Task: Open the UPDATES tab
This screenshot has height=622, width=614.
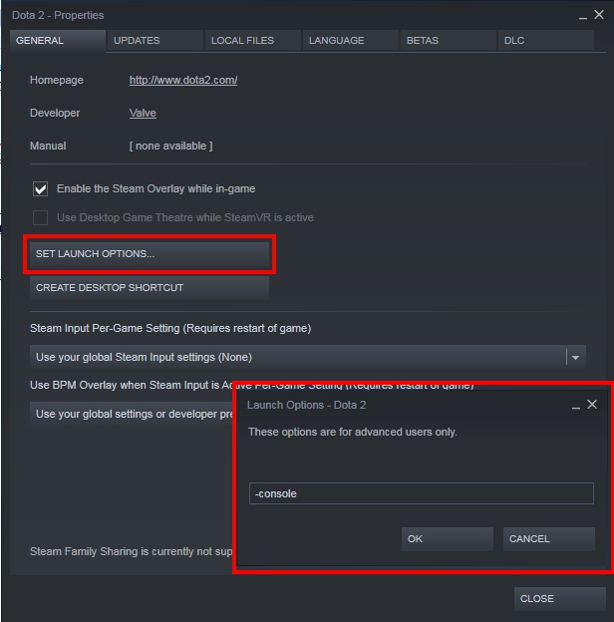Action: coord(155,41)
